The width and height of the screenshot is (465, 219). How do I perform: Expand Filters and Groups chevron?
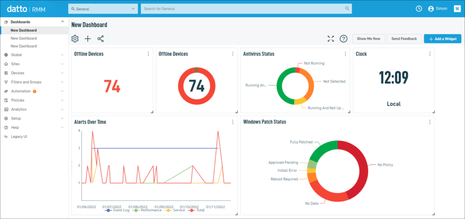(62, 82)
